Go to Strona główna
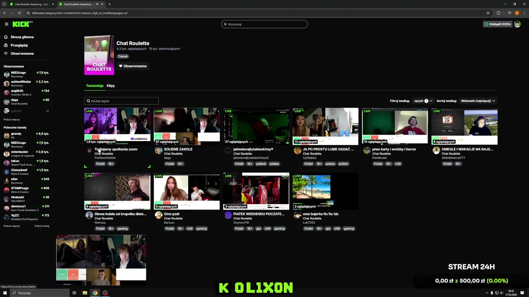 22,37
